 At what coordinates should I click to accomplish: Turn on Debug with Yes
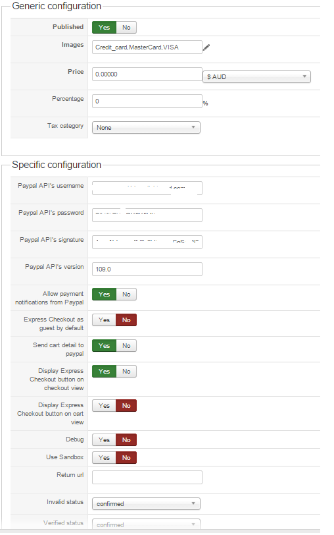tap(104, 440)
